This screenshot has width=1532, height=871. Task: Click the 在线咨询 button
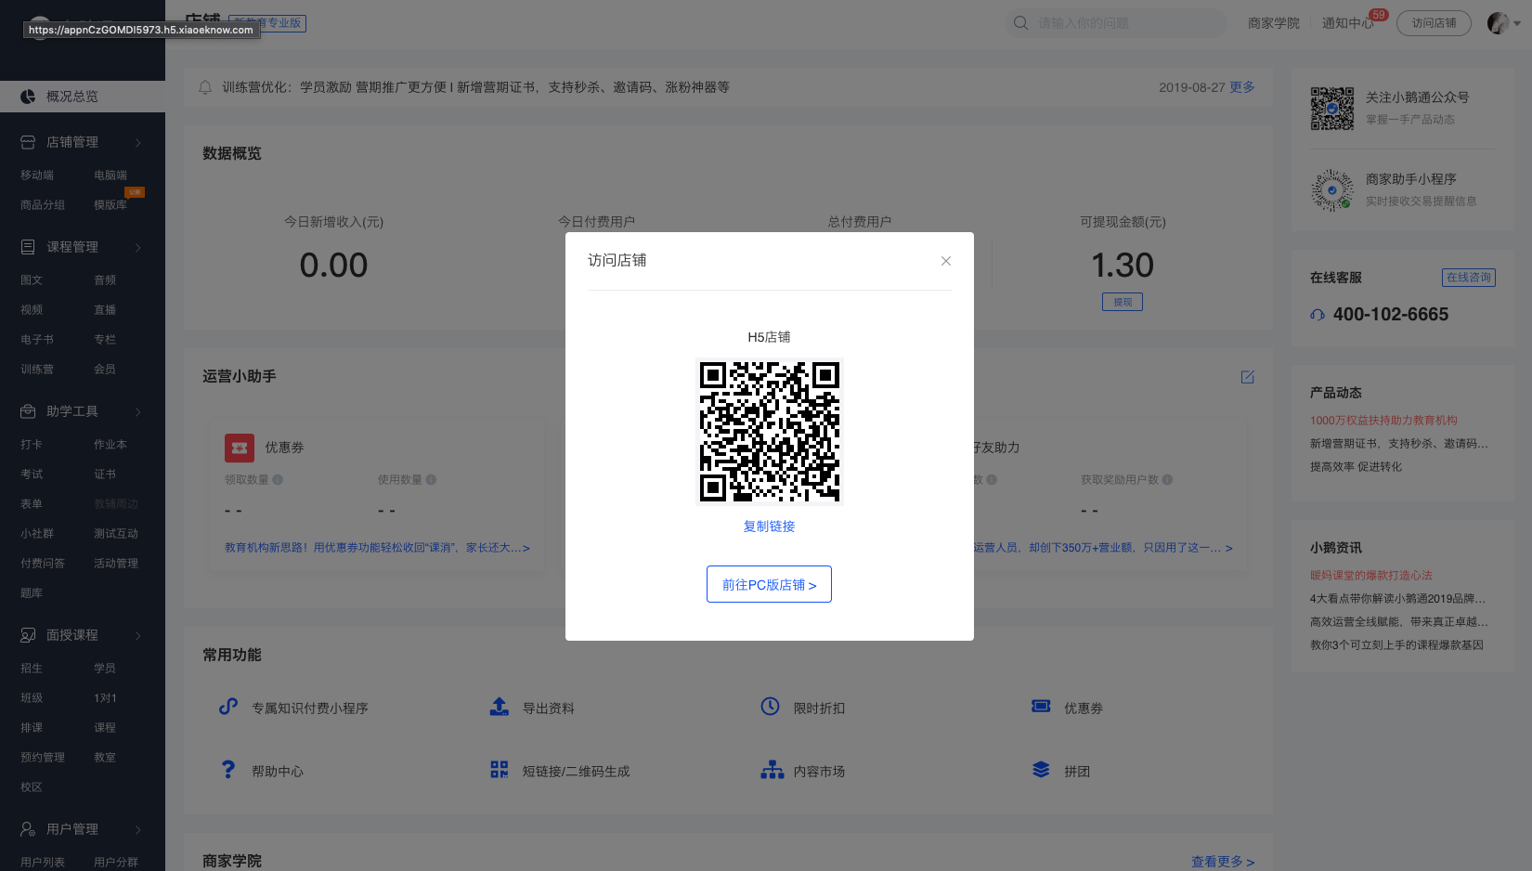coord(1469,278)
